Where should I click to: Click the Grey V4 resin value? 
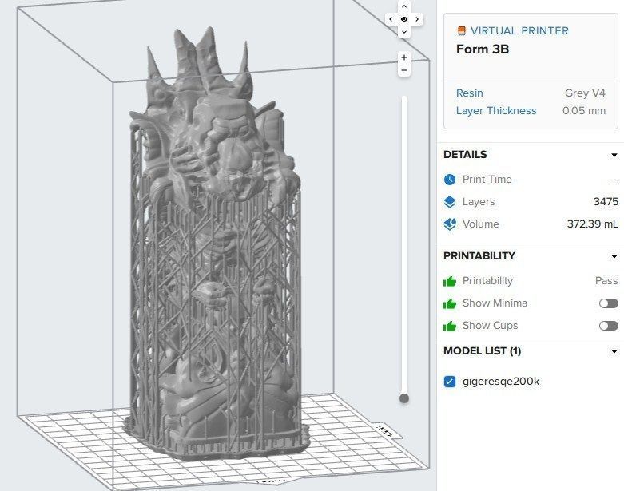click(x=585, y=93)
